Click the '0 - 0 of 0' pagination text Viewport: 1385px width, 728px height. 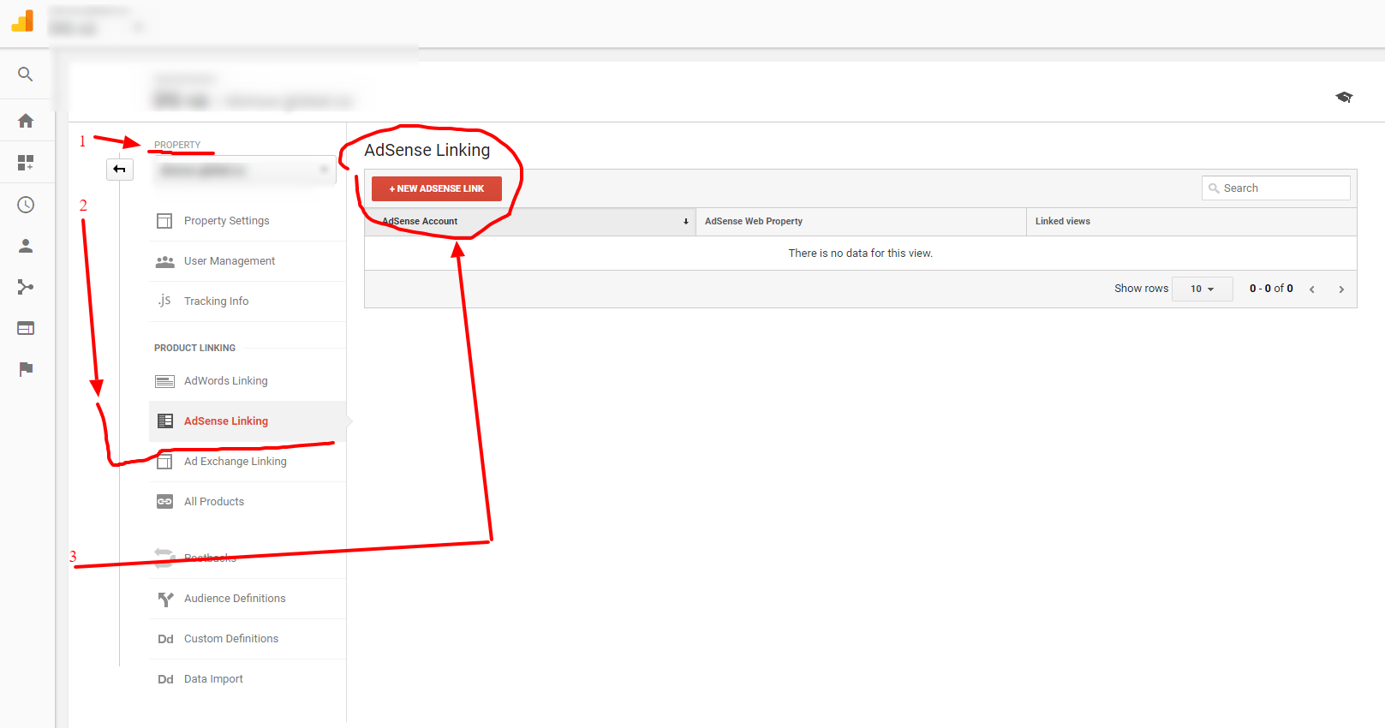point(1271,289)
